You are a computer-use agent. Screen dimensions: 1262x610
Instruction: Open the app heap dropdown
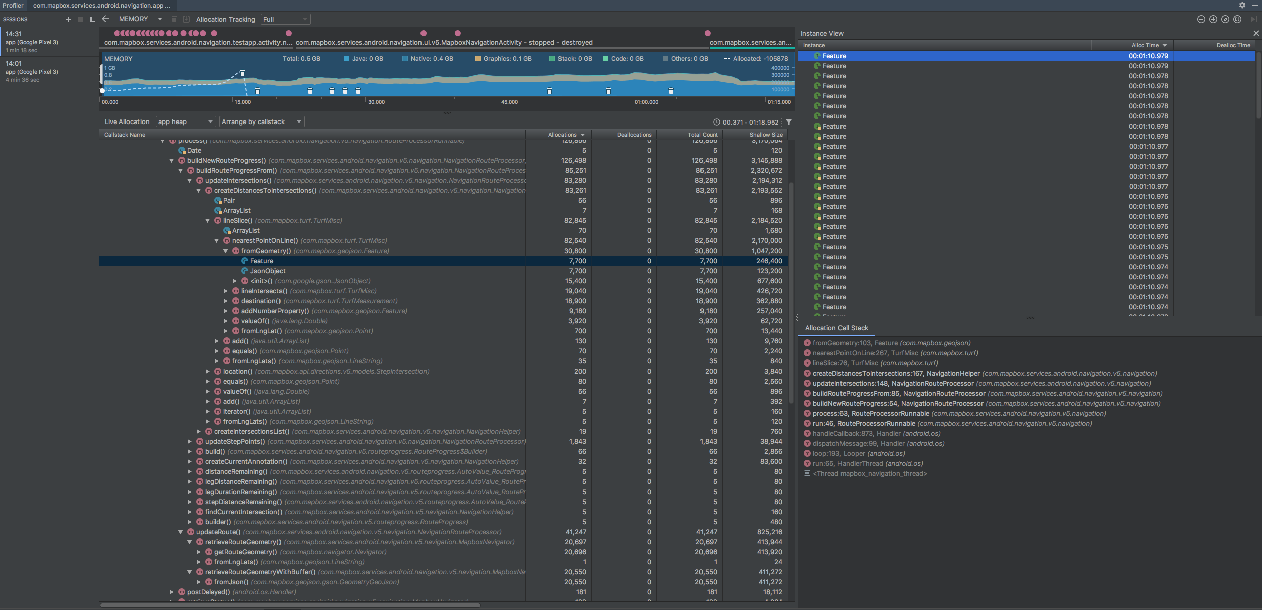point(185,122)
